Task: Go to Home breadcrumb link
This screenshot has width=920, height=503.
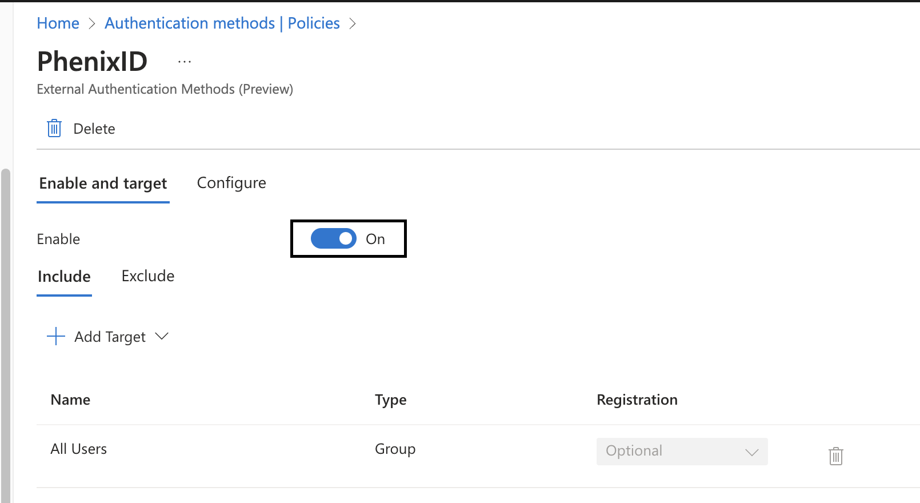Action: tap(58, 23)
